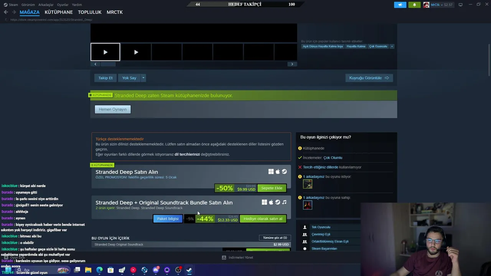
Task: Select the second video thumbnail
Action: (136, 52)
